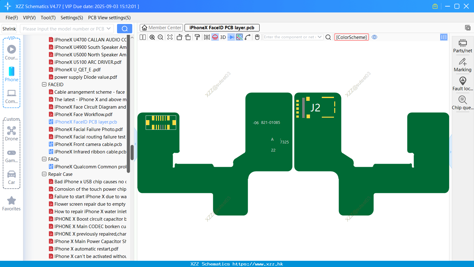474x267 pixels.
Task: Click the component or net search field
Action: click(x=290, y=37)
